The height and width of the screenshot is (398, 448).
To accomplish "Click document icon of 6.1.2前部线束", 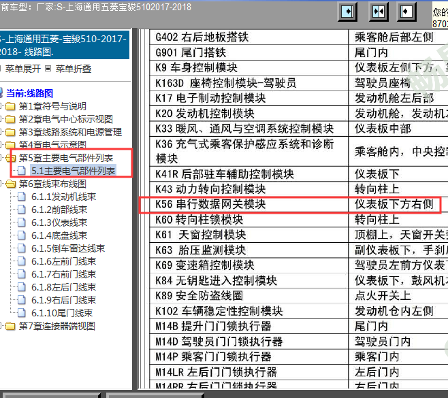I will click(22, 210).
